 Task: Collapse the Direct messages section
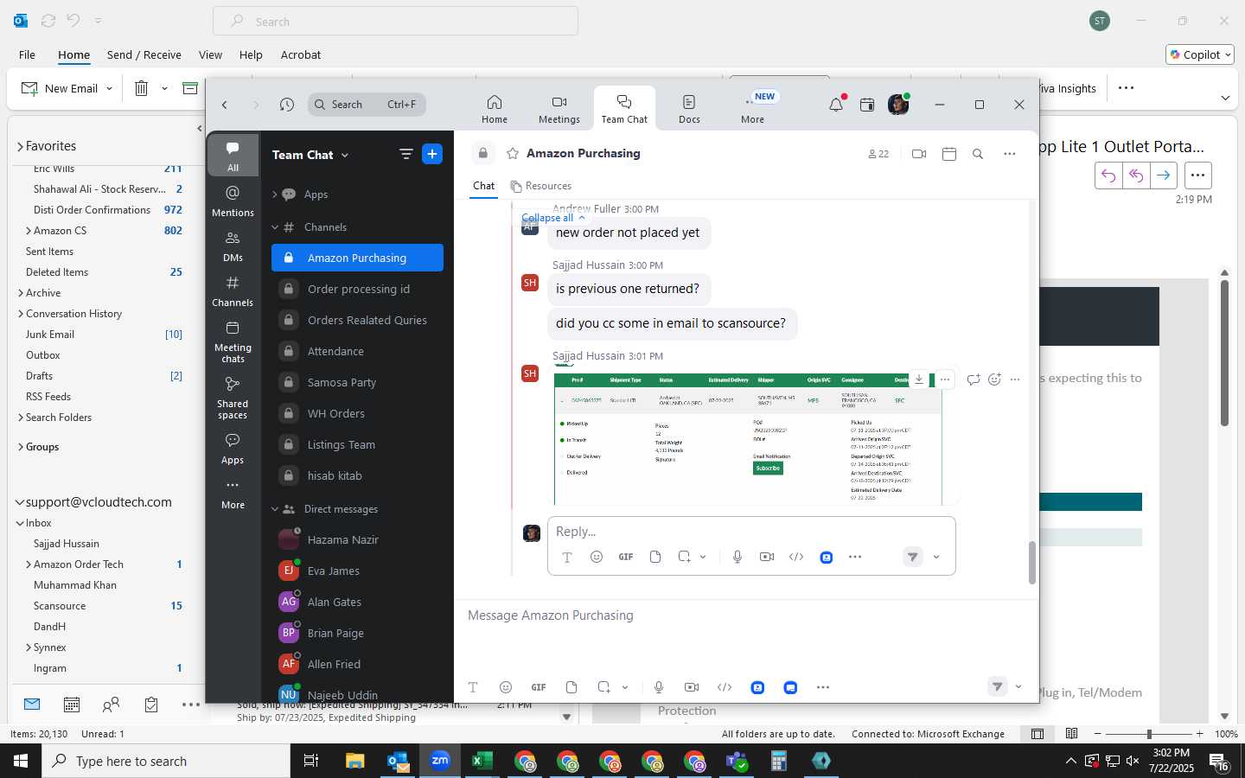click(x=274, y=509)
